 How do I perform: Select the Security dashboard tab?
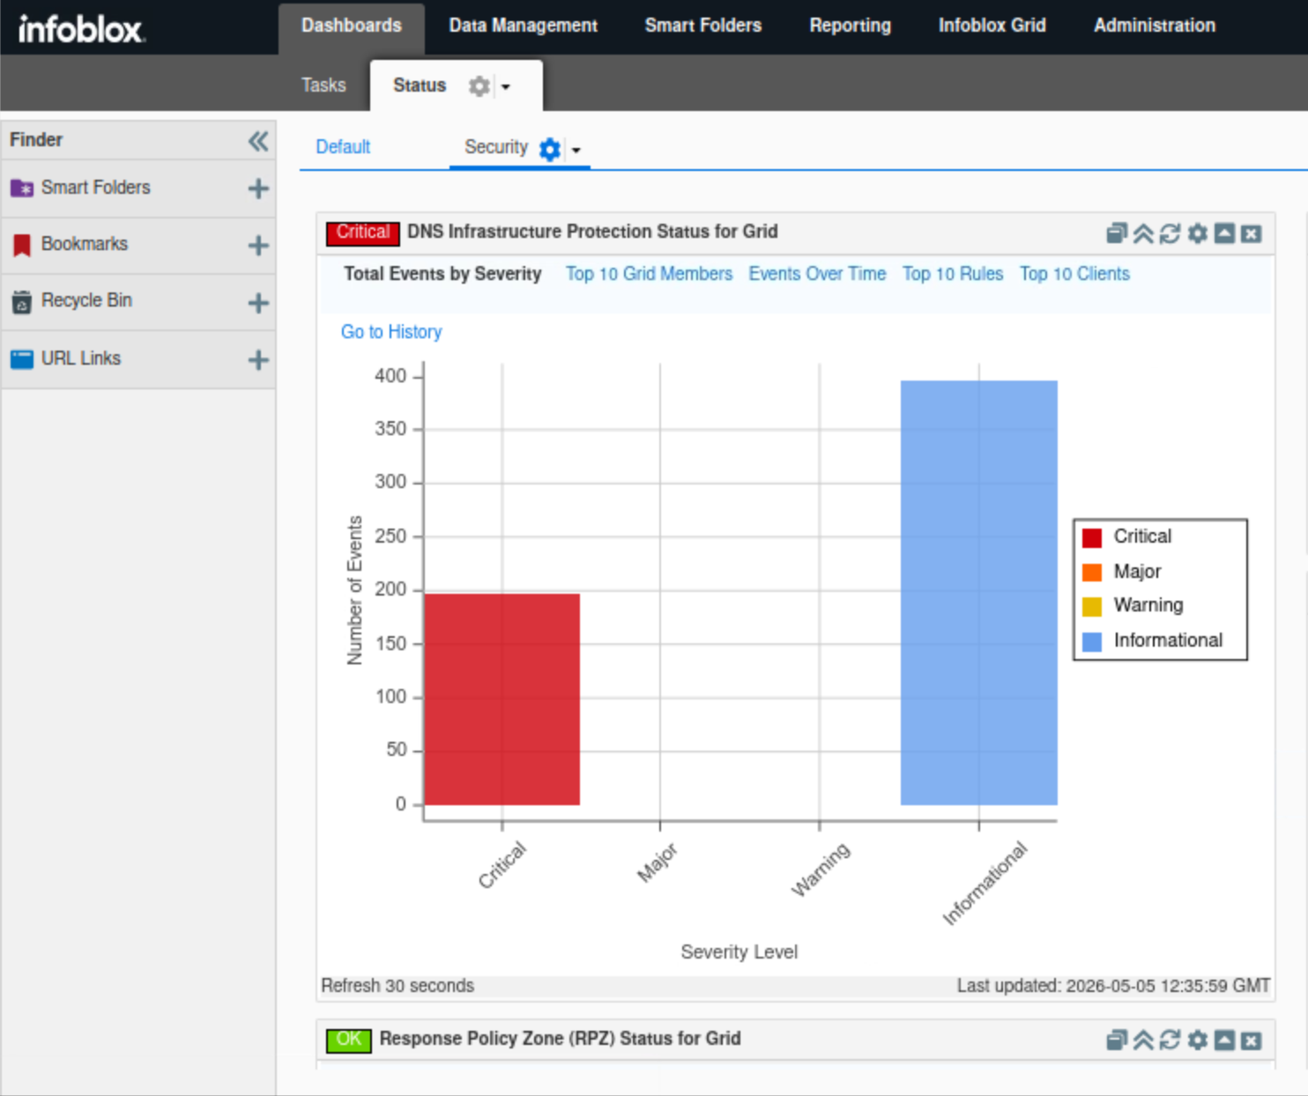click(496, 147)
